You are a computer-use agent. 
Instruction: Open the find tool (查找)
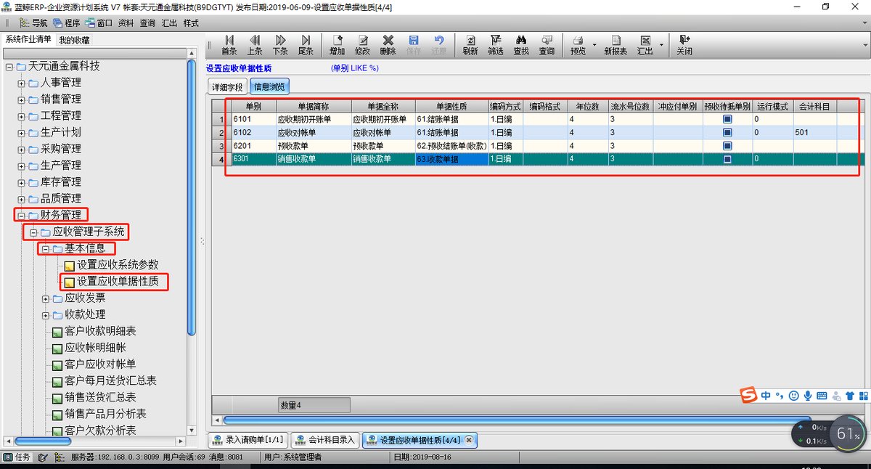pyautogui.click(x=520, y=45)
